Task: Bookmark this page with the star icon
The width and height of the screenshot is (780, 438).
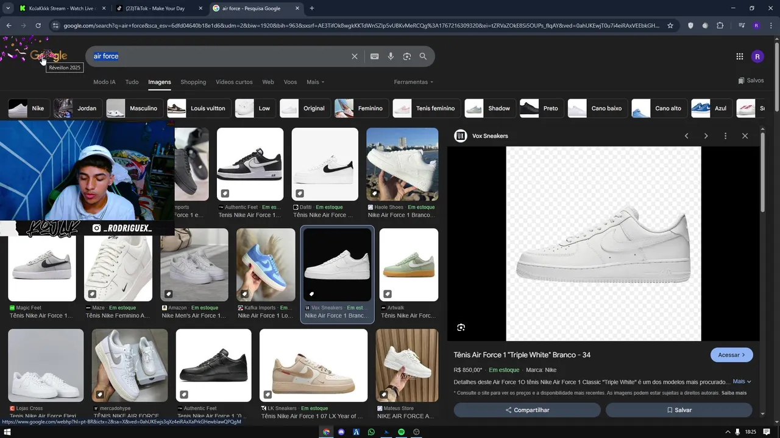Action: click(670, 26)
